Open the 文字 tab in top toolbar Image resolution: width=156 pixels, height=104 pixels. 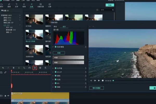(17, 5)
